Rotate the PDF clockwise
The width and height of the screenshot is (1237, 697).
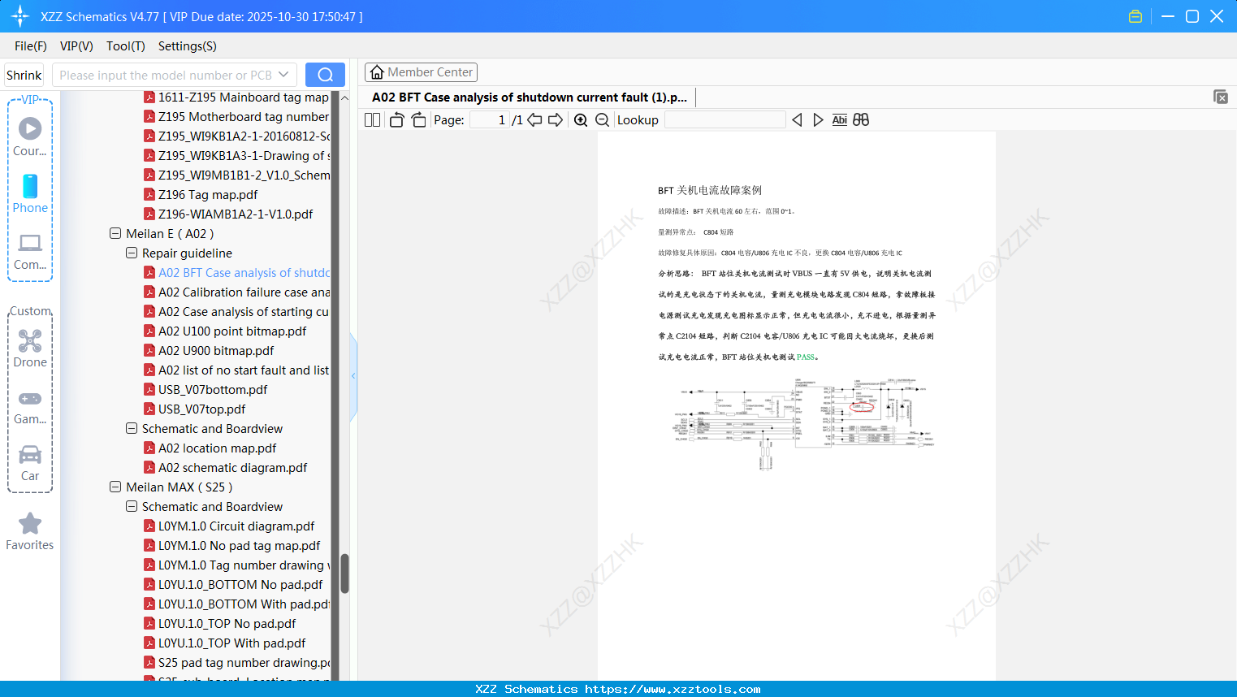[418, 119]
